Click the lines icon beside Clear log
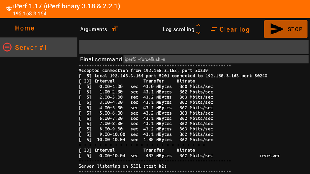This screenshot has height=174, width=310. point(213,29)
